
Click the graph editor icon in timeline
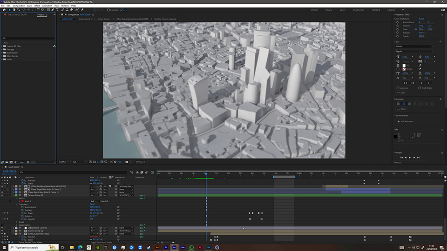(152, 172)
